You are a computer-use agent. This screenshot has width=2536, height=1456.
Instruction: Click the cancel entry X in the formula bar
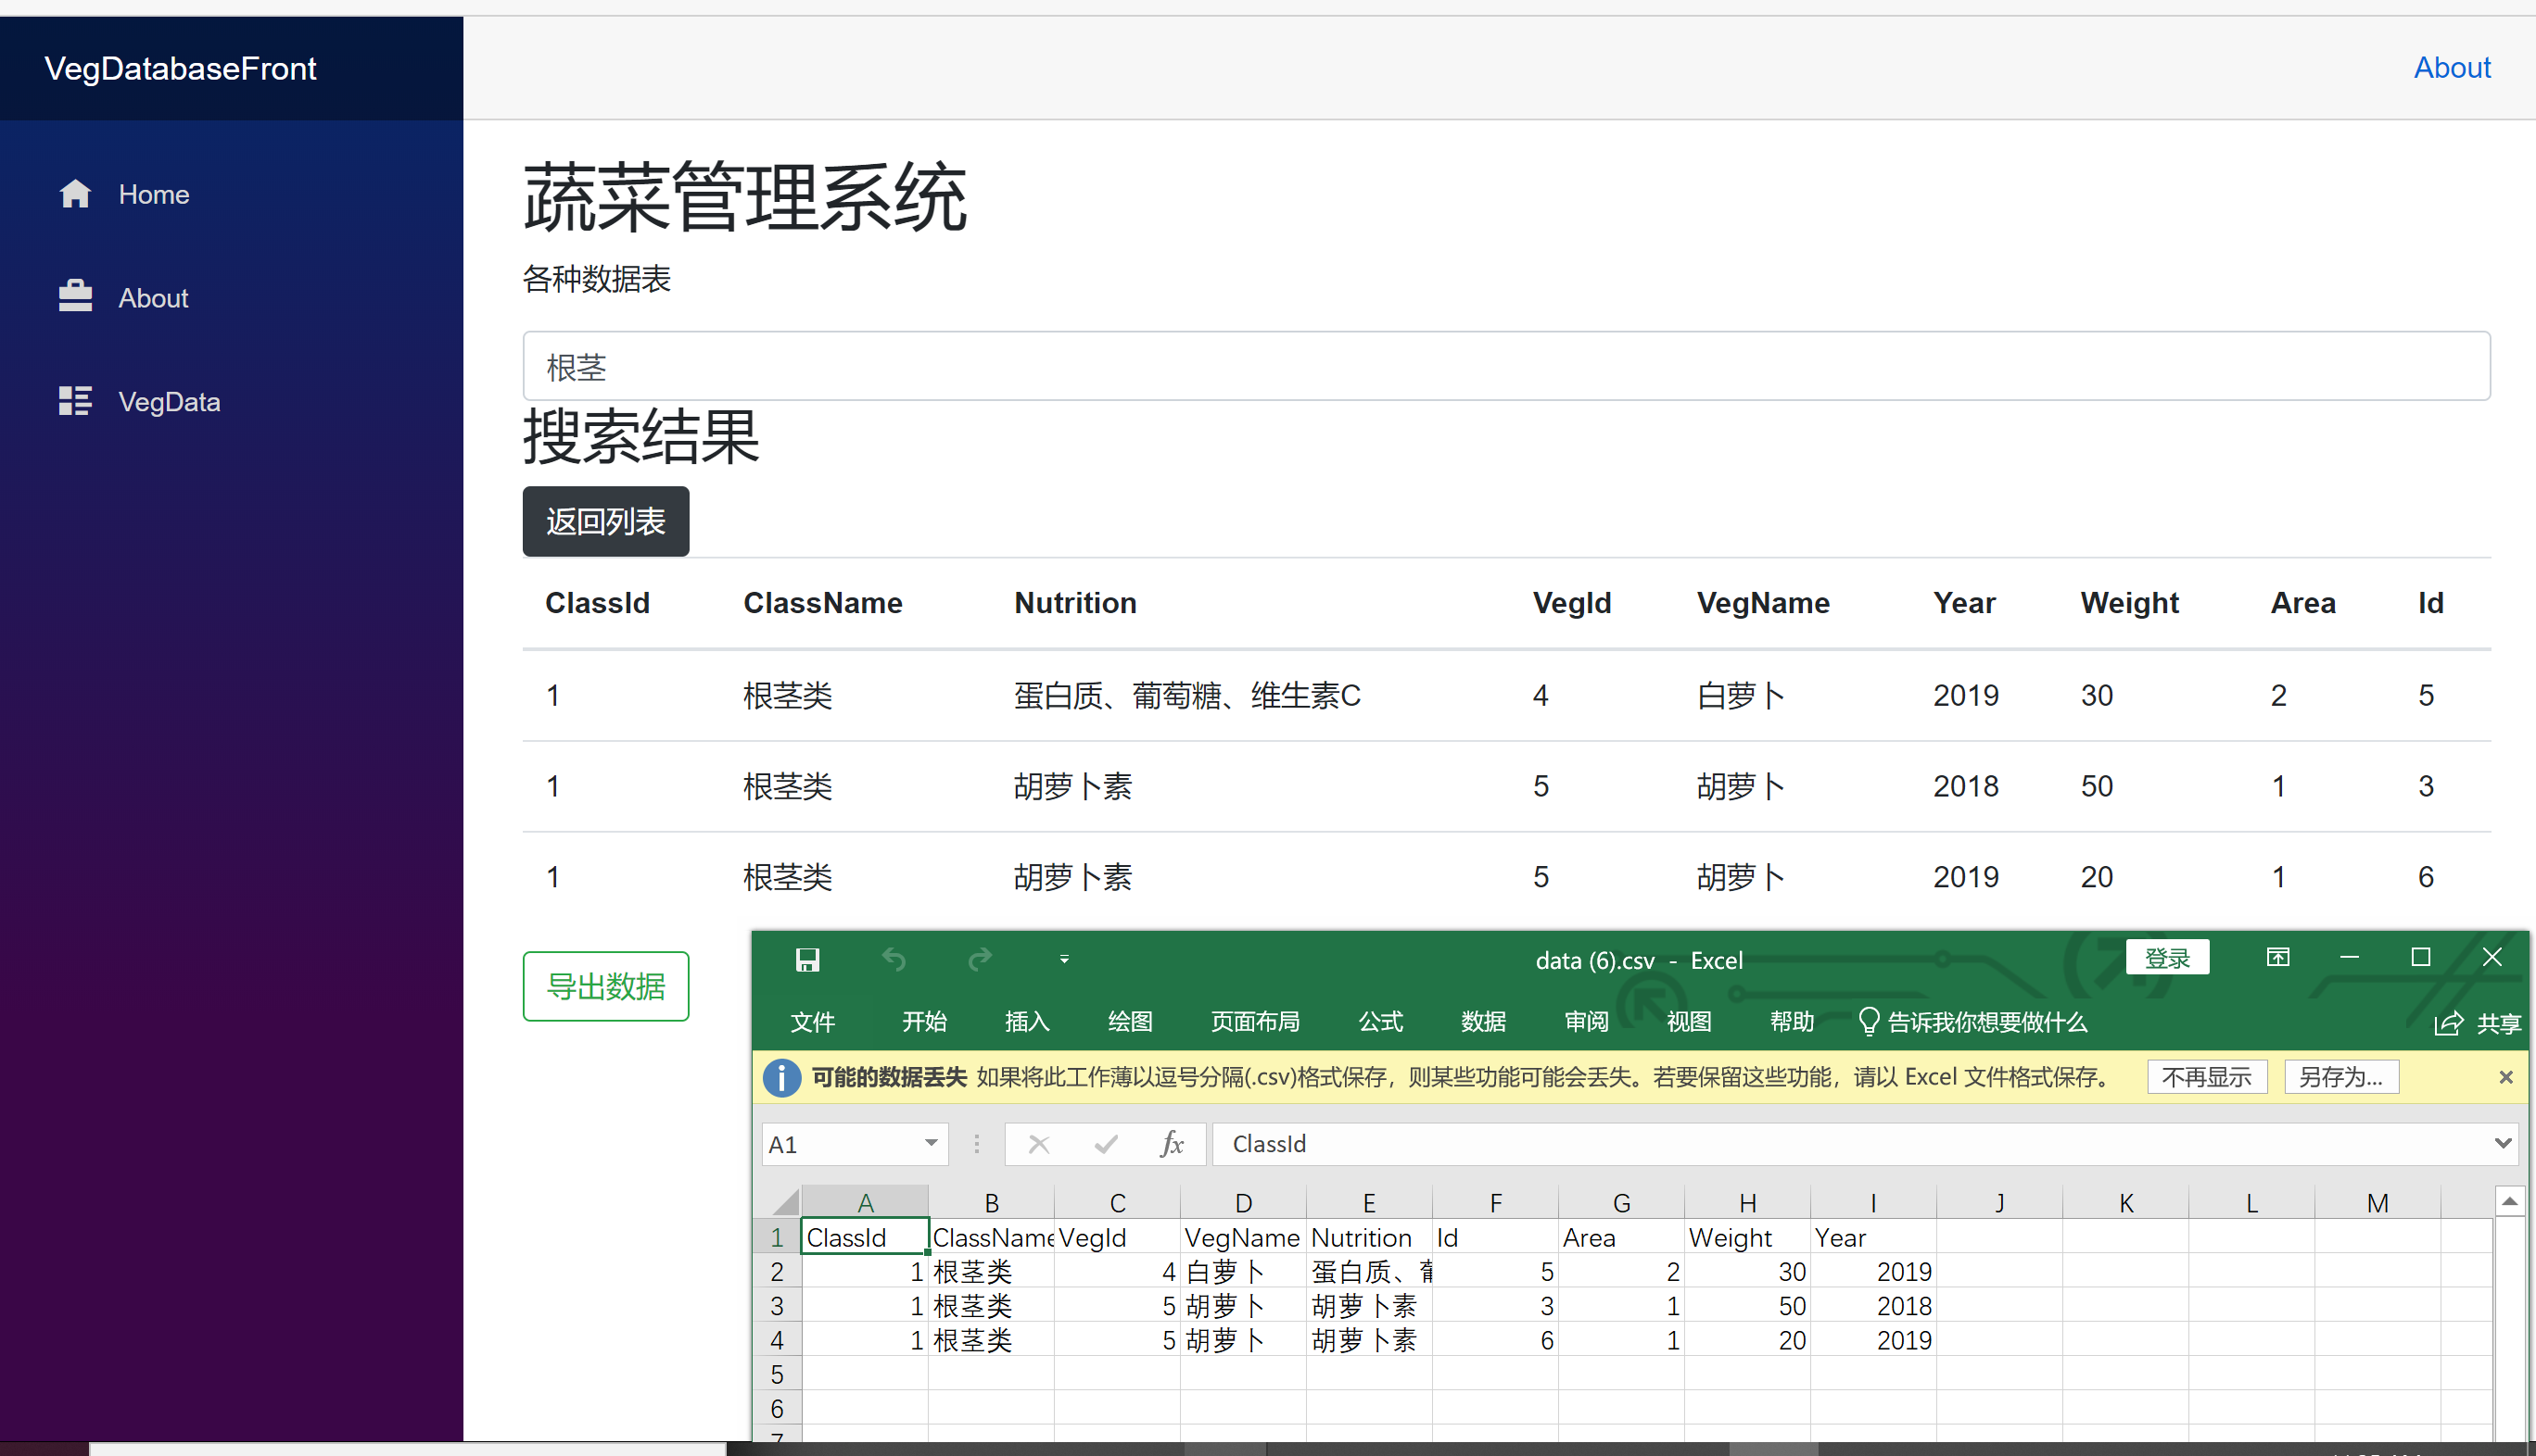tap(1039, 1143)
